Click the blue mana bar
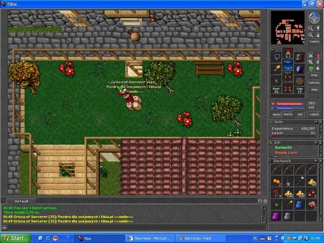Screen dimensions: 324x243 pyautogui.click(x=290, y=107)
